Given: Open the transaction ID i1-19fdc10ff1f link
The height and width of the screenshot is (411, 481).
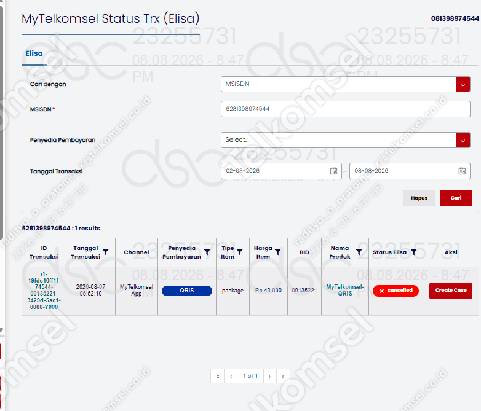Looking at the screenshot, I should (x=44, y=290).
